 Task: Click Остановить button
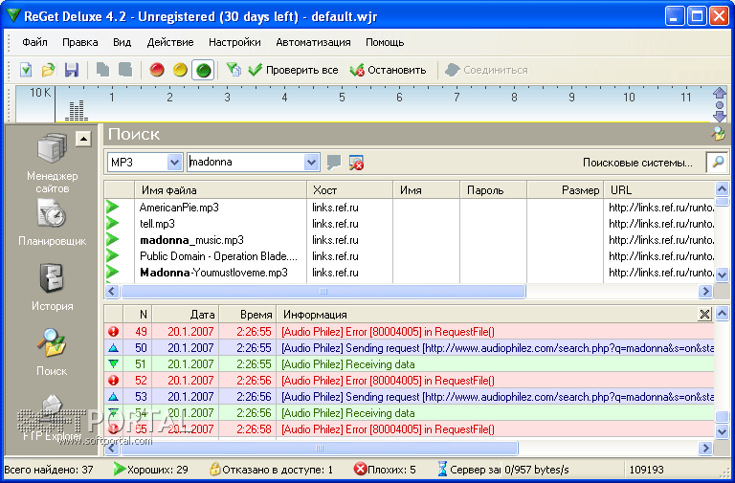pyautogui.click(x=389, y=70)
